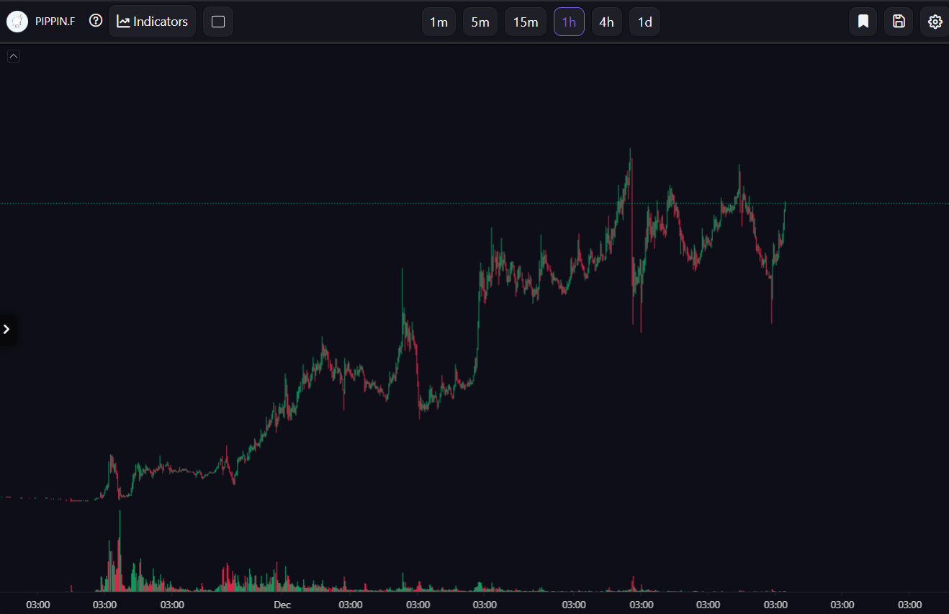This screenshot has width=949, height=614.
Task: Collapse the chart legend with the caret
Action: point(14,56)
